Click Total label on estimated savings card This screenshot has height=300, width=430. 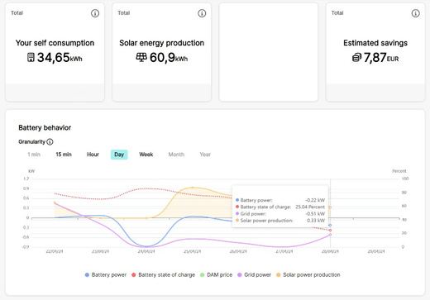coord(337,13)
